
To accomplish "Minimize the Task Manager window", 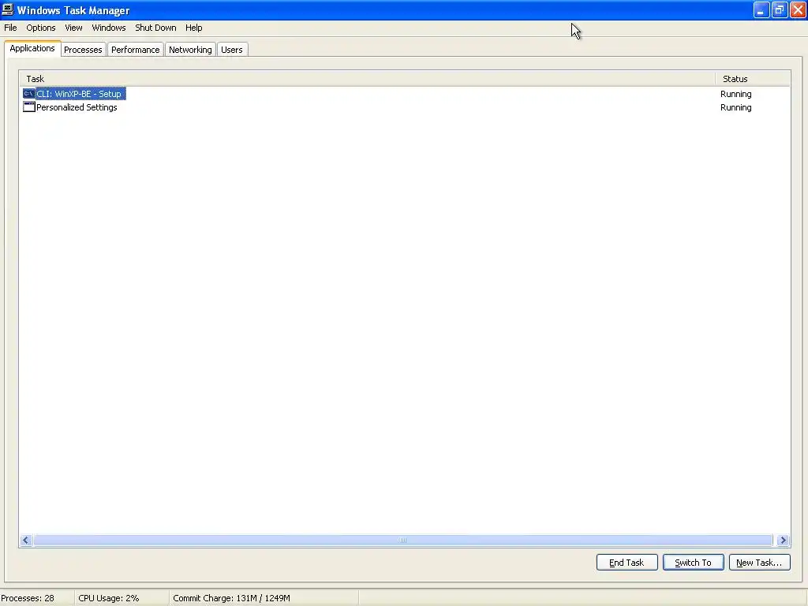I will (761, 9).
